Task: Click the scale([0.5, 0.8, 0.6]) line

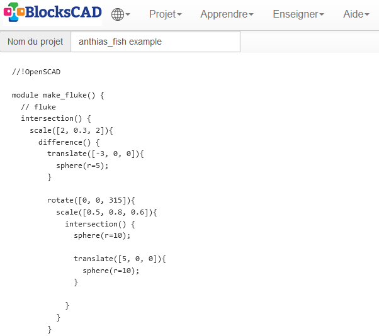Action: coord(106,212)
